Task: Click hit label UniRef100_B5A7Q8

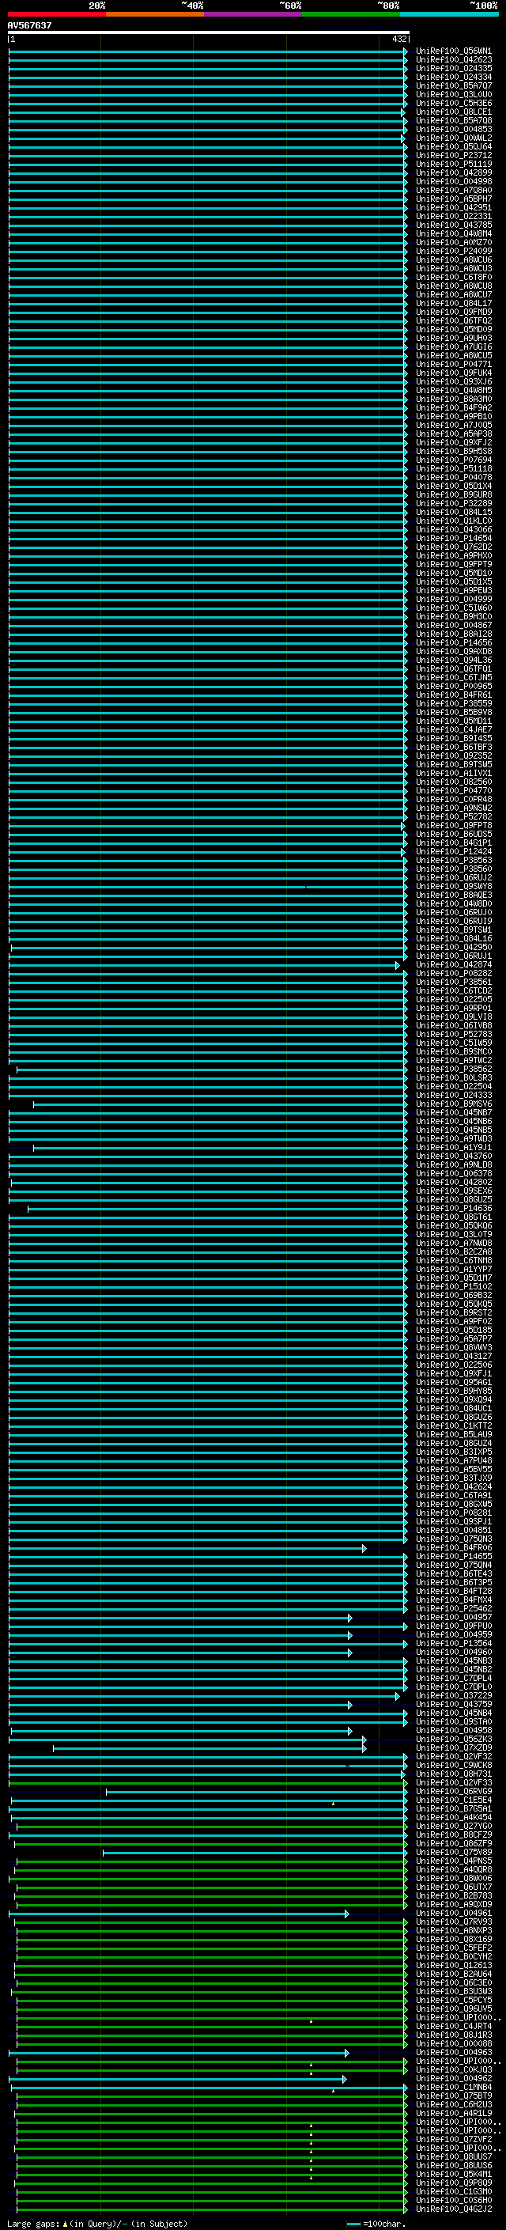Action: point(454,120)
